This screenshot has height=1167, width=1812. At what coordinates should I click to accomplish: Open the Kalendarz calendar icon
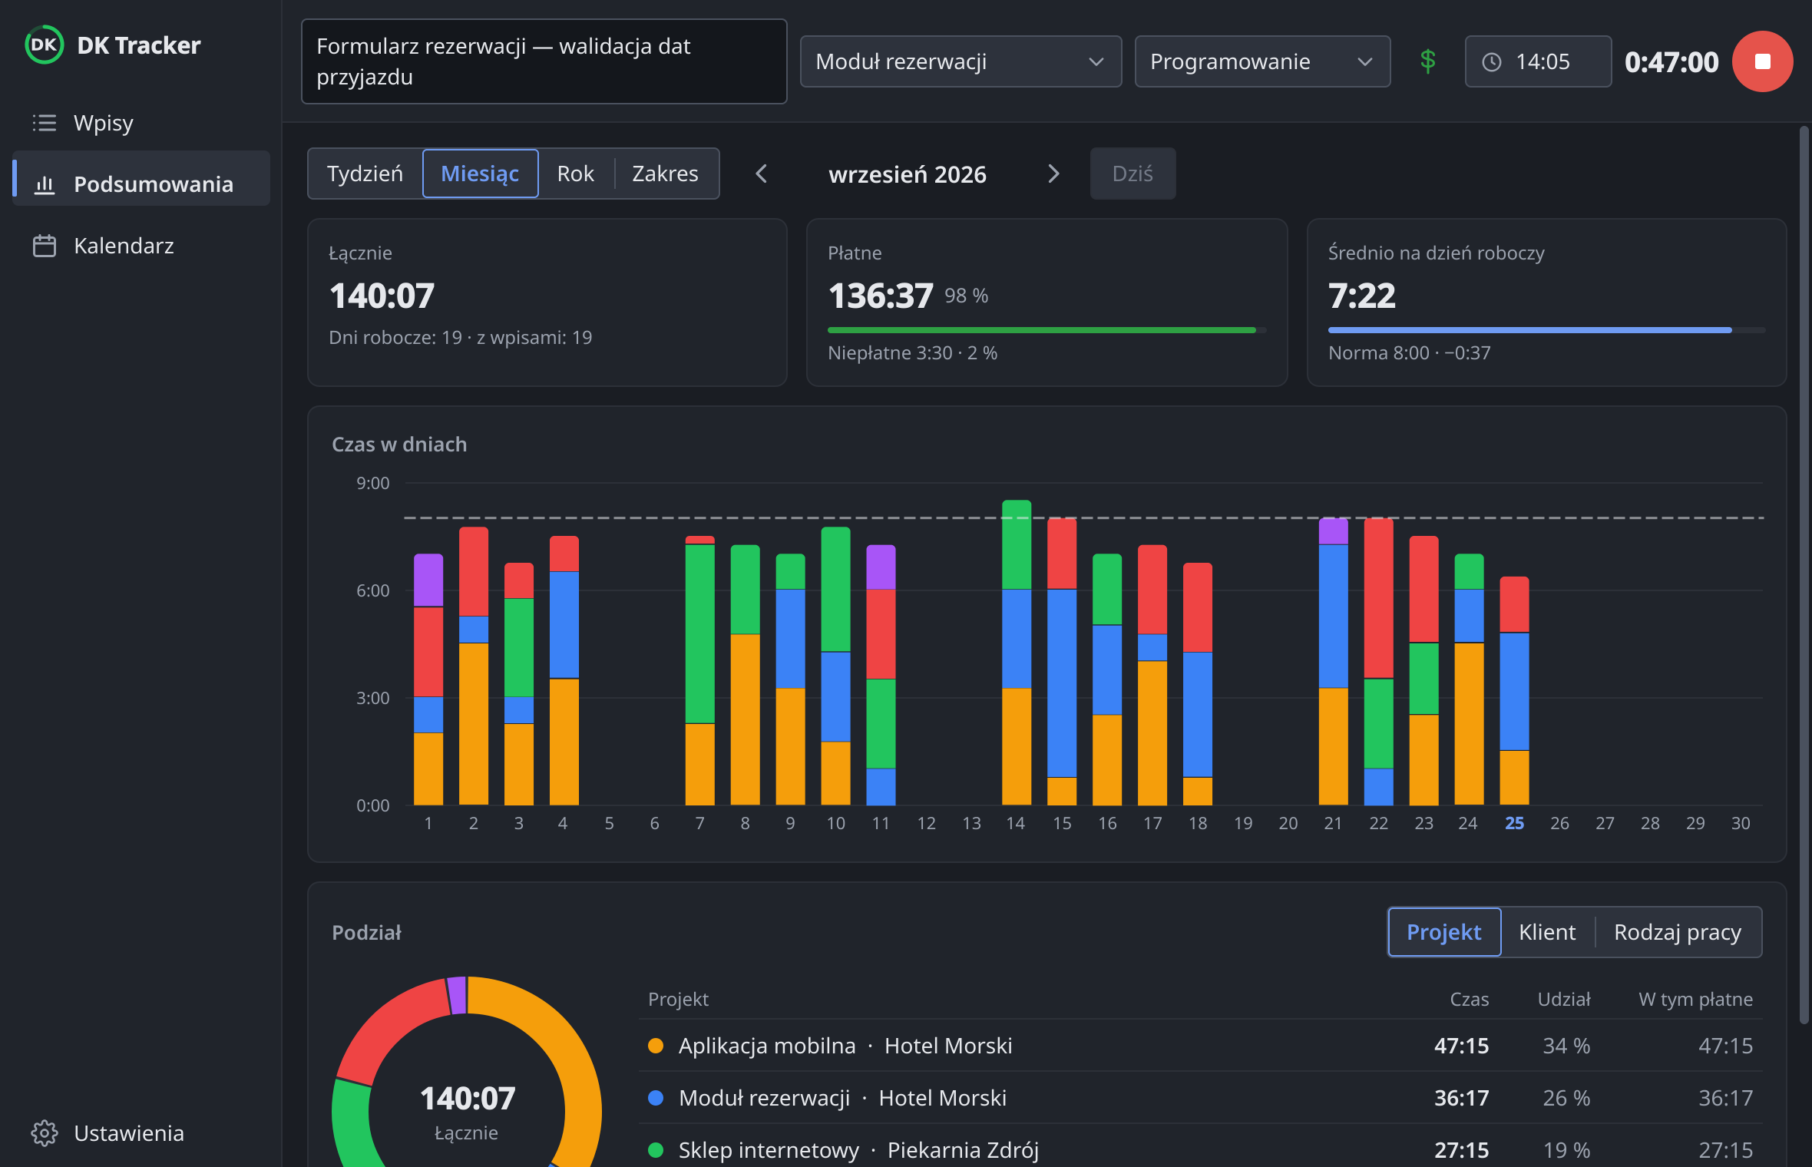pyautogui.click(x=45, y=246)
